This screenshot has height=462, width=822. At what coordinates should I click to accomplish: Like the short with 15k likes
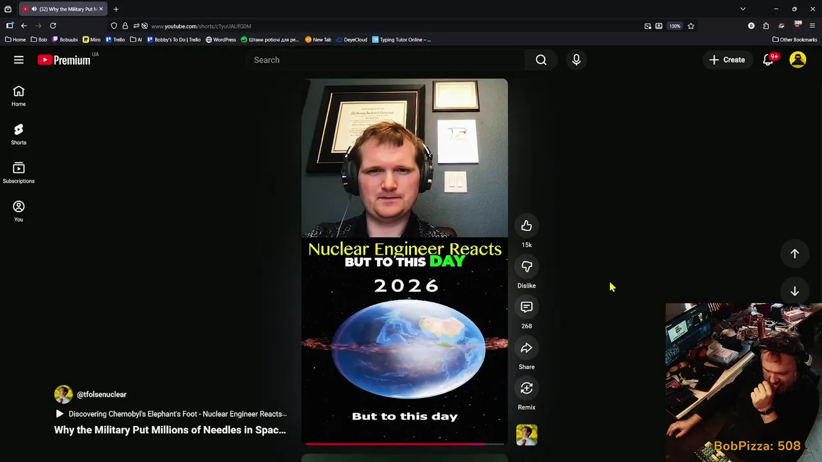point(527,225)
